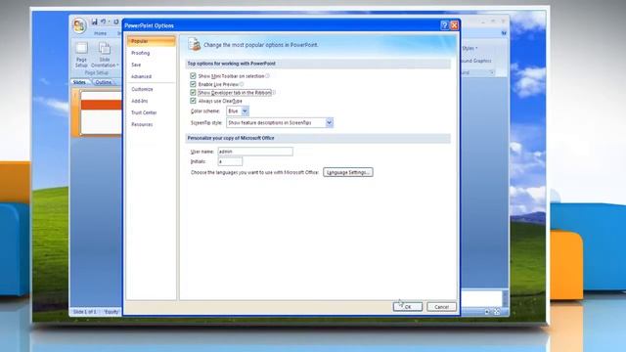Open Slide Orientation in the ribbon

click(105, 55)
